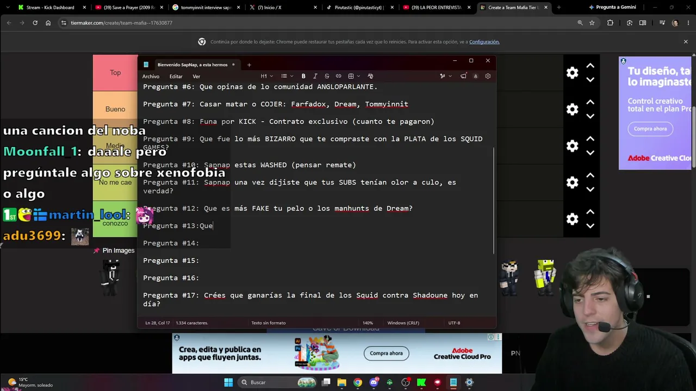Open the zoom magnifier in address bar
Viewport: 696px width, 391px height.
point(580,23)
